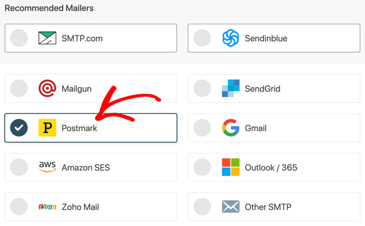The width and height of the screenshot is (365, 226).
Task: Click the SendGrid blue grid logo
Action: [231, 88]
